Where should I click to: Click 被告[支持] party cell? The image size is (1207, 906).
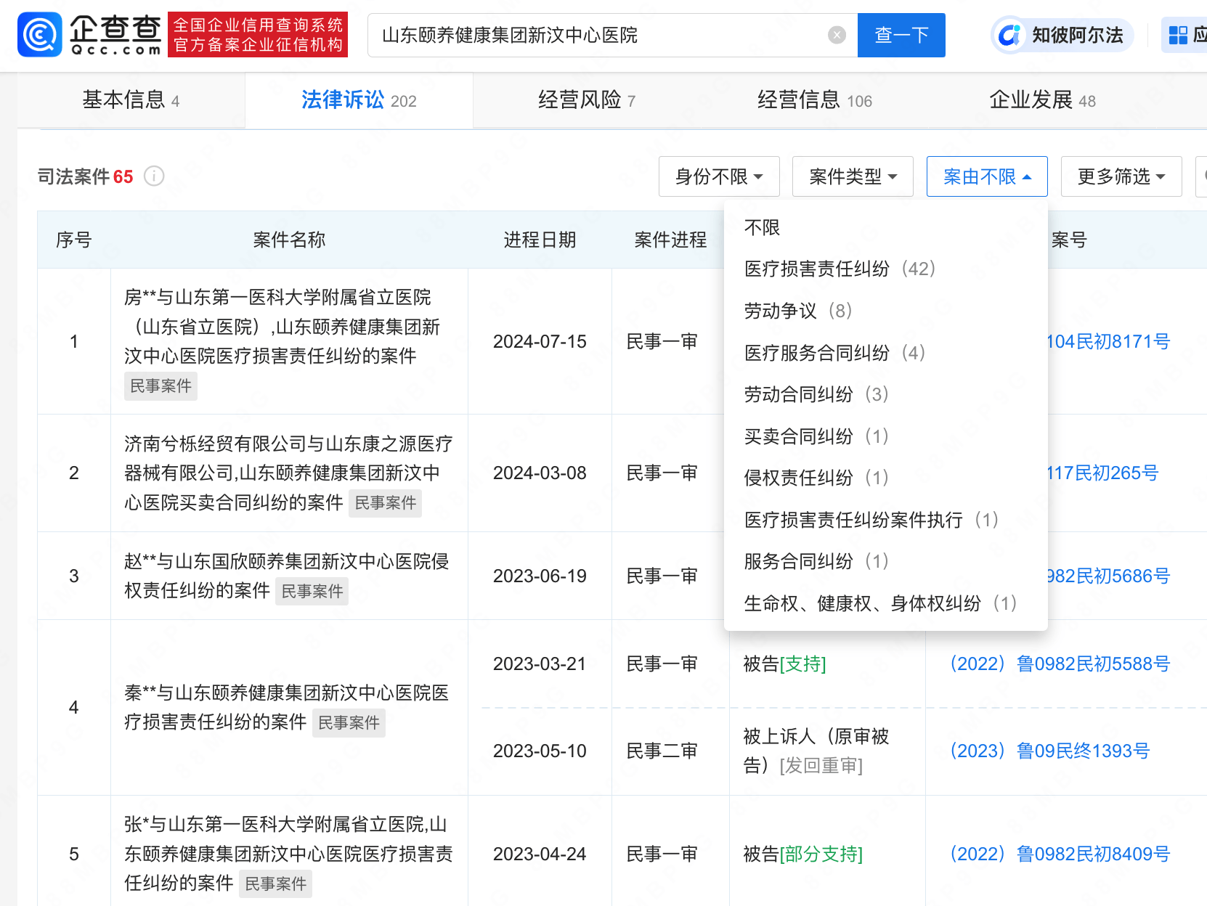(x=784, y=664)
